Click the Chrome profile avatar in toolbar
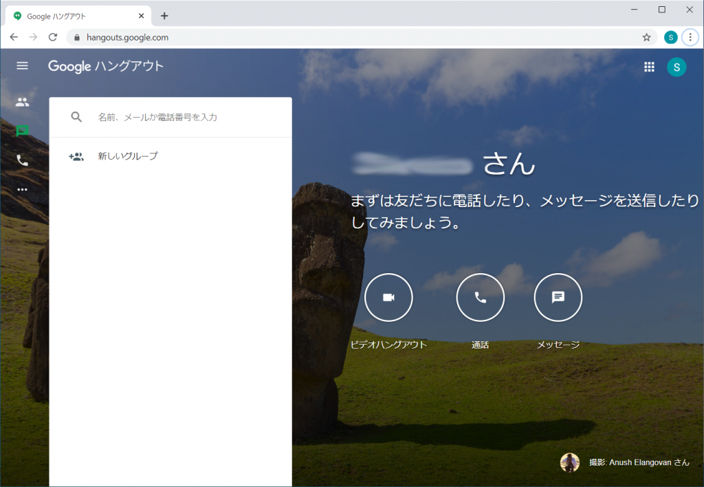704x487 pixels. pyautogui.click(x=670, y=37)
